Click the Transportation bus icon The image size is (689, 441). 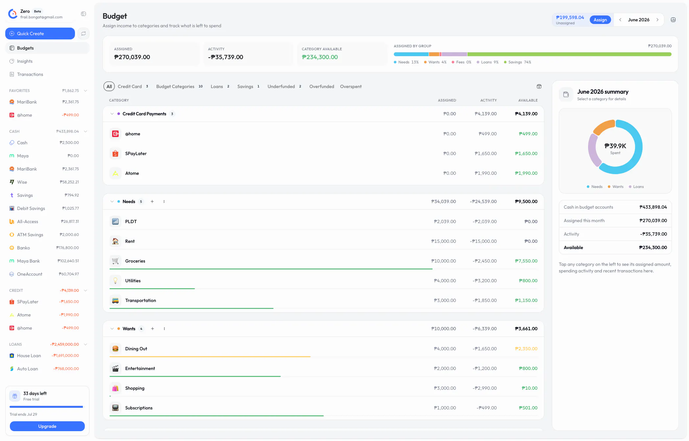pyautogui.click(x=115, y=300)
